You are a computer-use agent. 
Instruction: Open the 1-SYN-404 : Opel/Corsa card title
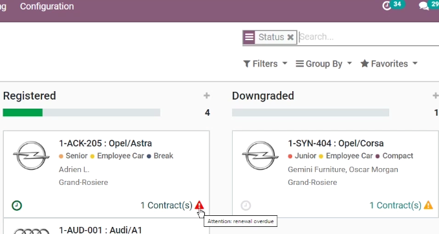[336, 144]
